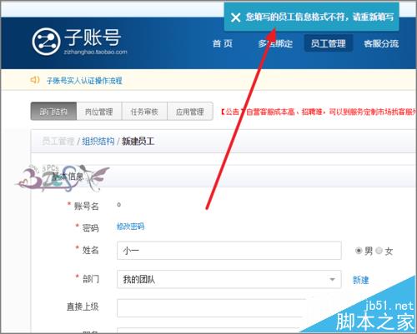Go to 员工管理 in breadcrumb

[x=58, y=142]
